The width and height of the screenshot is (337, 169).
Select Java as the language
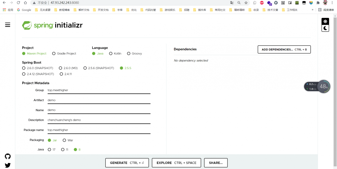[98, 53]
